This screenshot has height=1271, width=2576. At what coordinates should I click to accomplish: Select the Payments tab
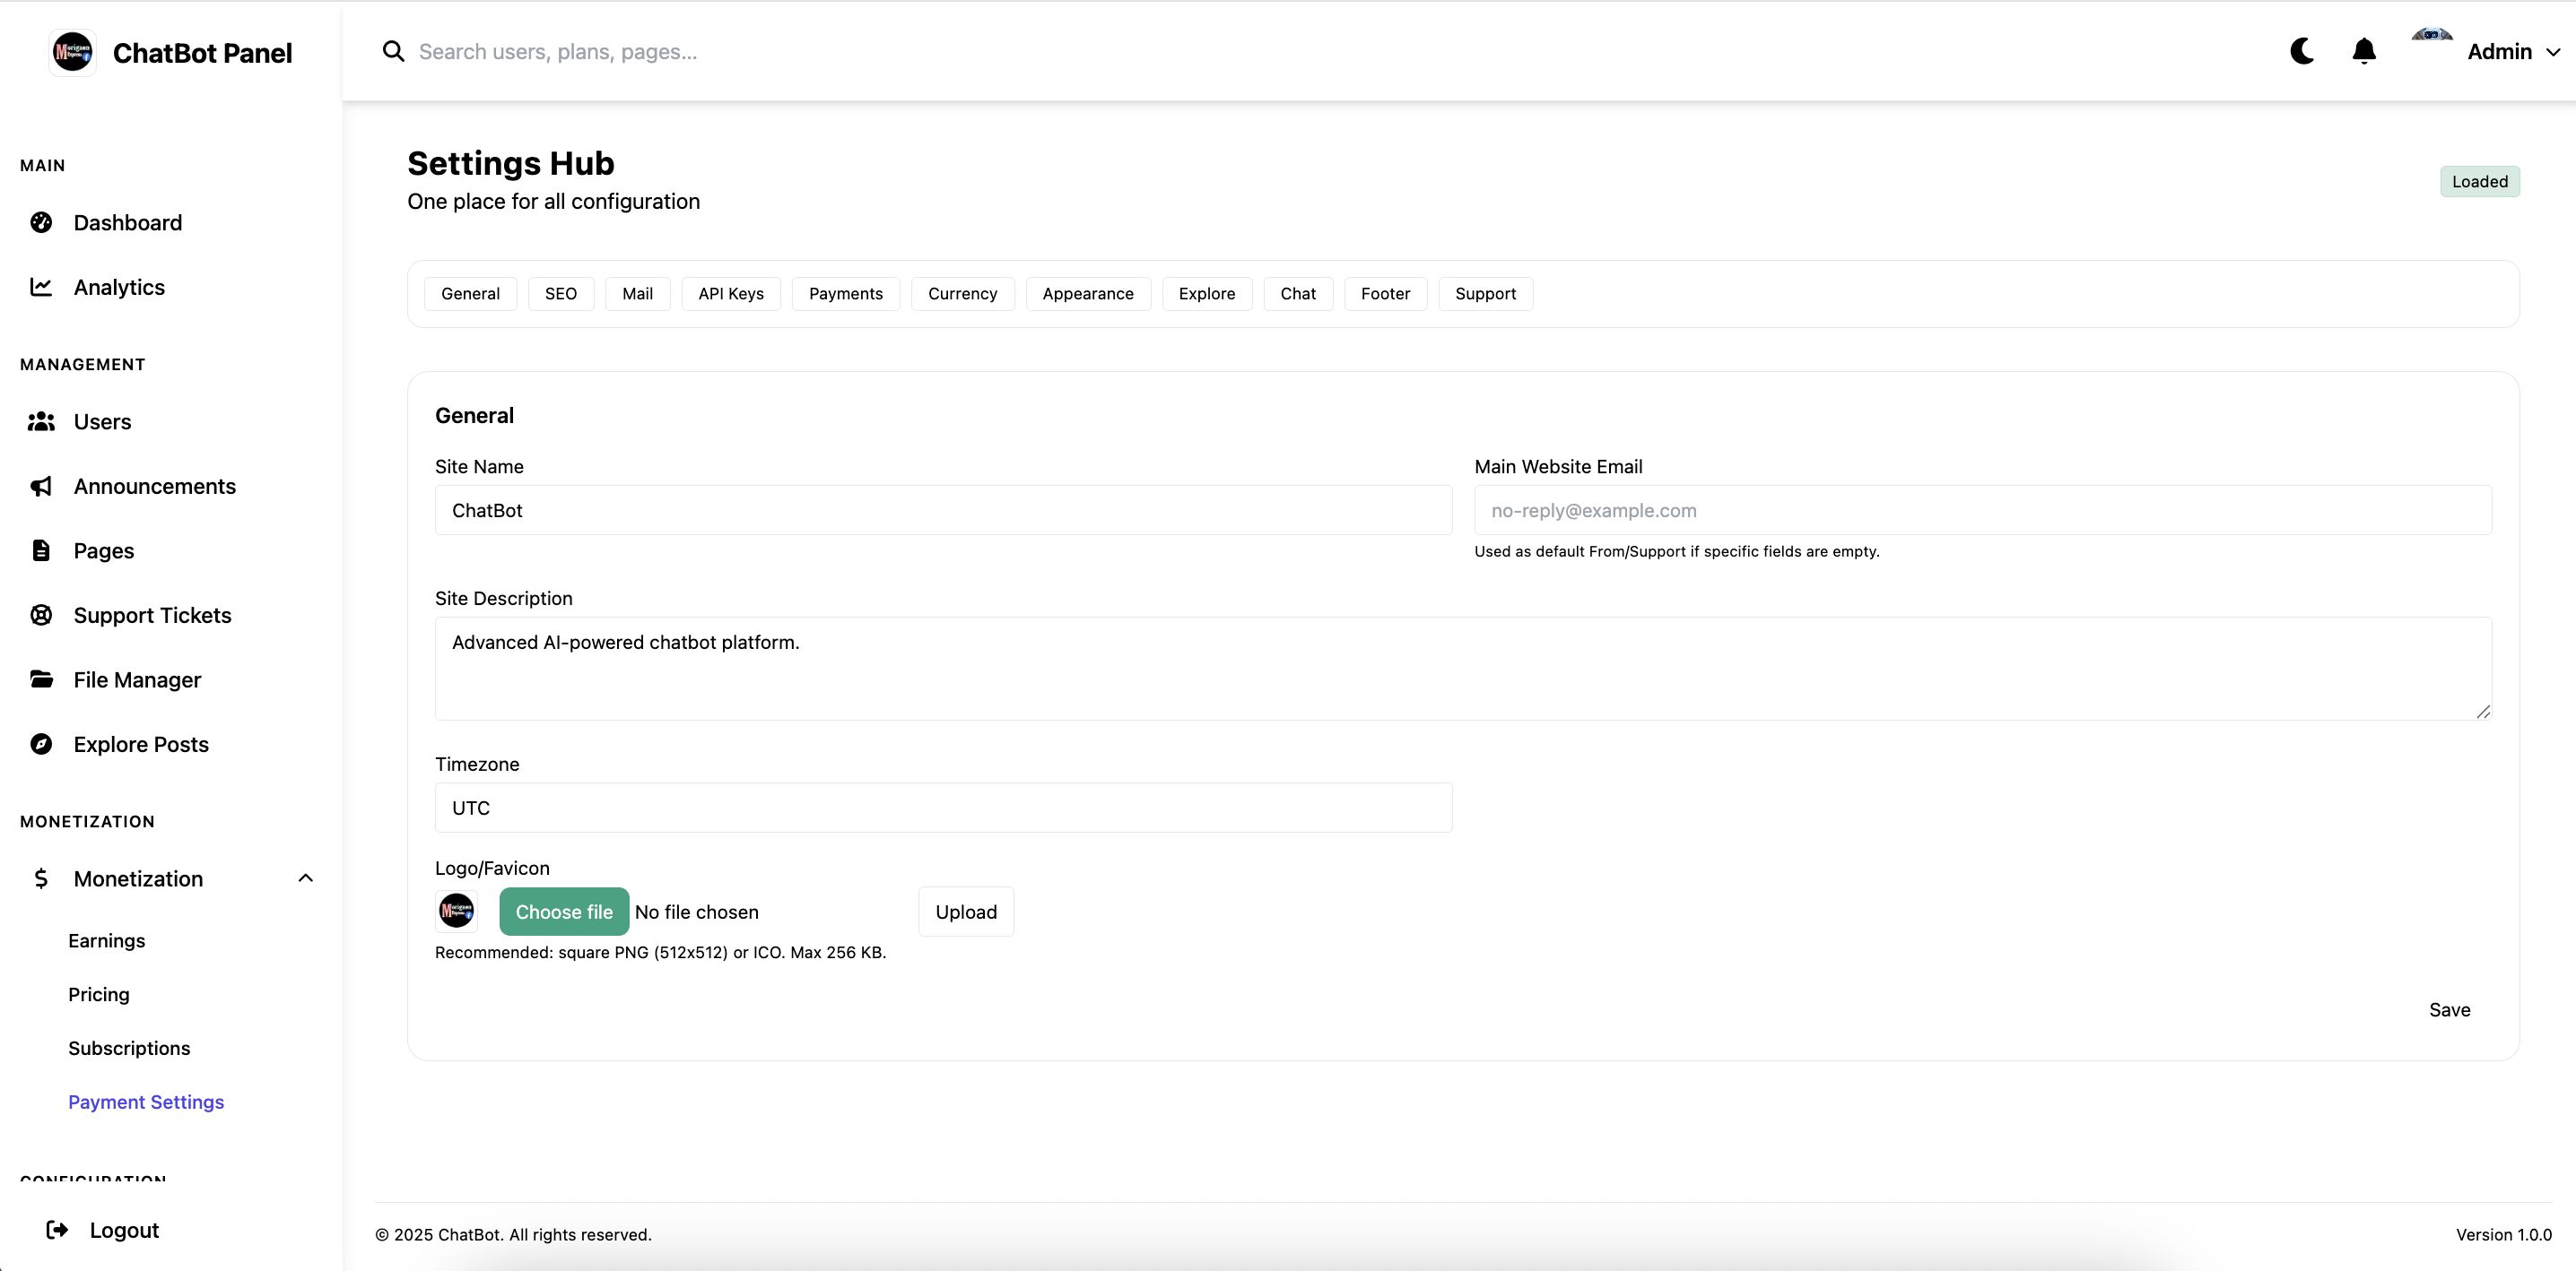click(845, 294)
